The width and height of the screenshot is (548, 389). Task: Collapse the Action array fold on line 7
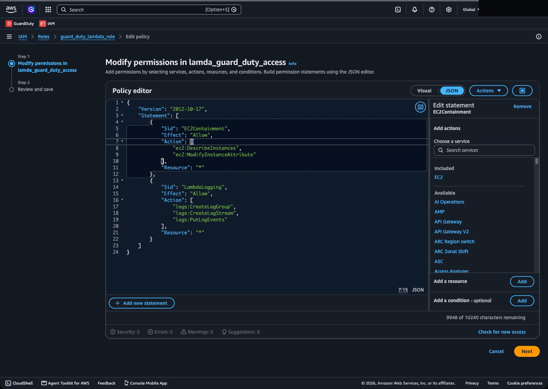click(x=122, y=141)
